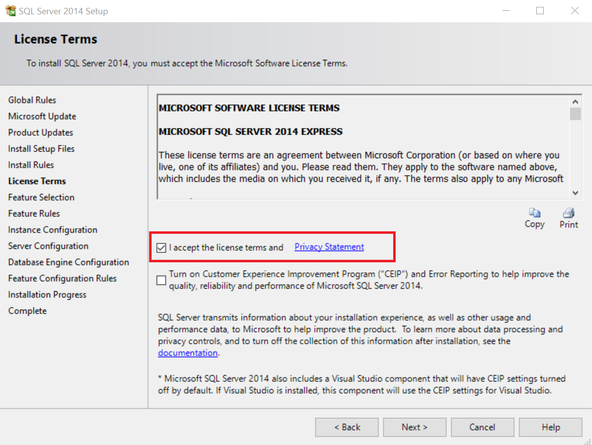This screenshot has height=445, width=592.
Task: Select the Feature Configuration Rules step
Action: 62,278
